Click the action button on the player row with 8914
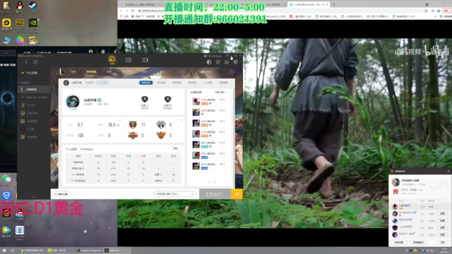452x254 pixels. tap(442, 227)
